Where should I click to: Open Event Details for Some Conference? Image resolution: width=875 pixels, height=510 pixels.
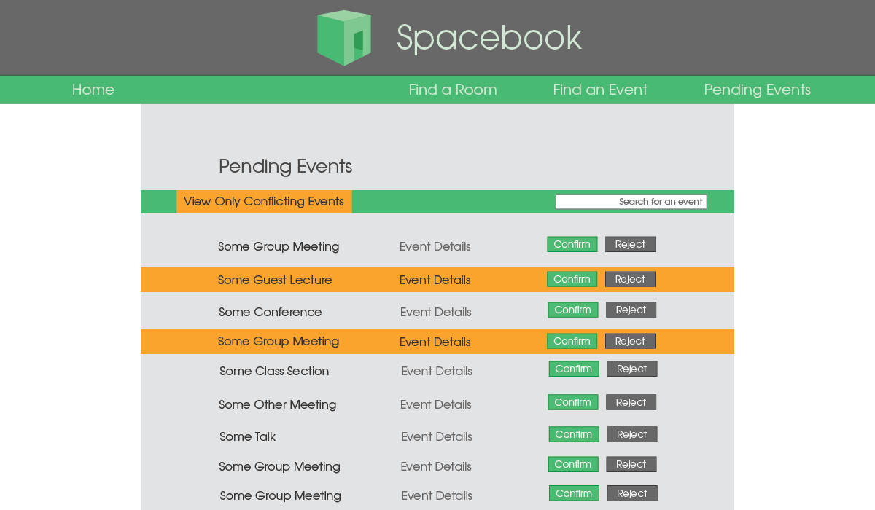(x=436, y=312)
